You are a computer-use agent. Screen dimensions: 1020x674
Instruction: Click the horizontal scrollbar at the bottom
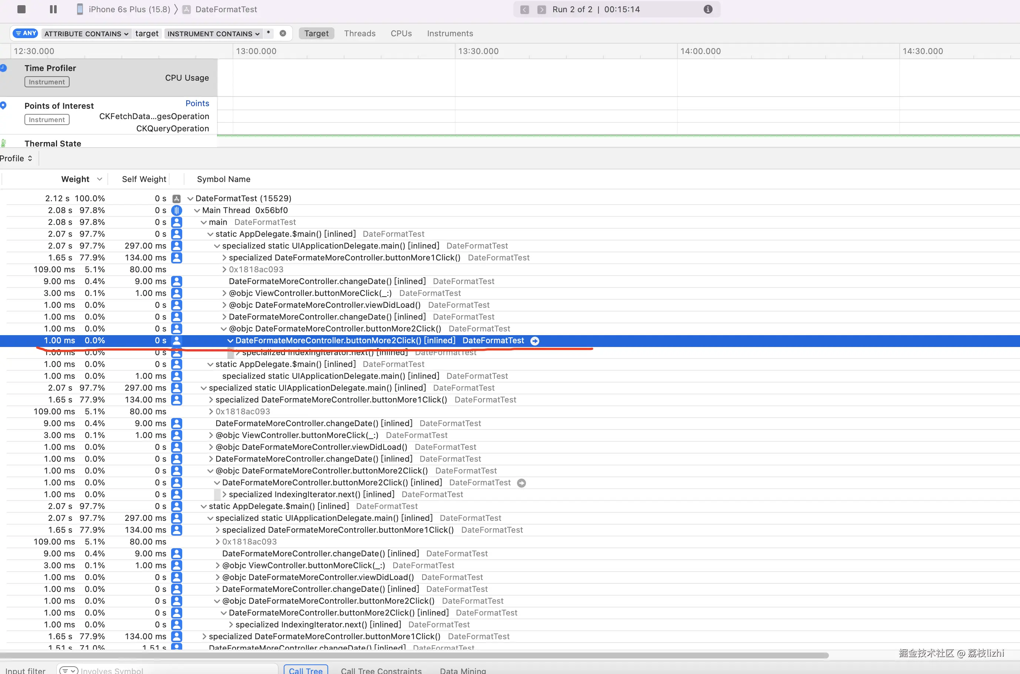[x=413, y=656]
